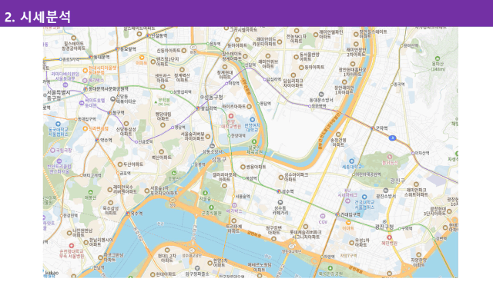Click the 세종대학교 school marker

click(351, 161)
